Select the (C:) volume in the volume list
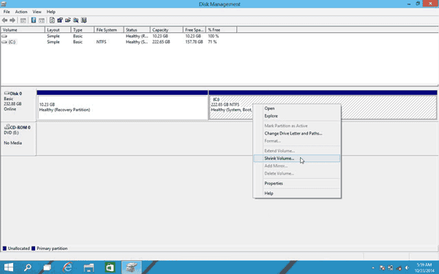439x274 pixels. (9, 42)
